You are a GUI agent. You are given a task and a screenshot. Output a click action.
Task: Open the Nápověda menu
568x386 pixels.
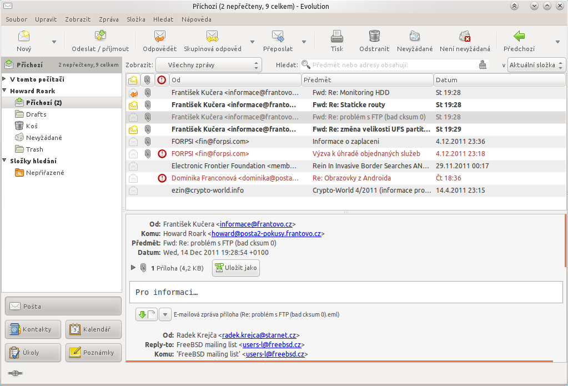(196, 19)
